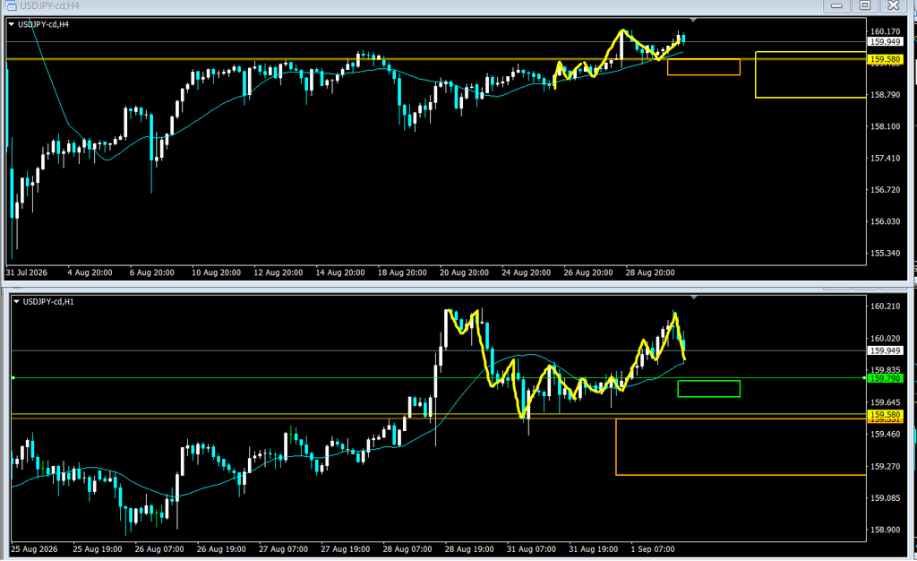
Task: Open the H4 chart's triangle dropdown menu
Action: (x=11, y=24)
